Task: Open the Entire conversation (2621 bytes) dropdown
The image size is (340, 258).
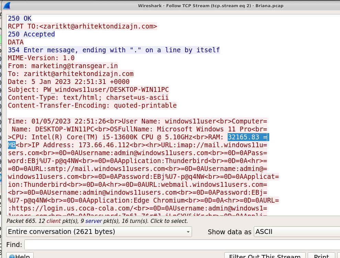Action: pyautogui.click(x=99, y=232)
